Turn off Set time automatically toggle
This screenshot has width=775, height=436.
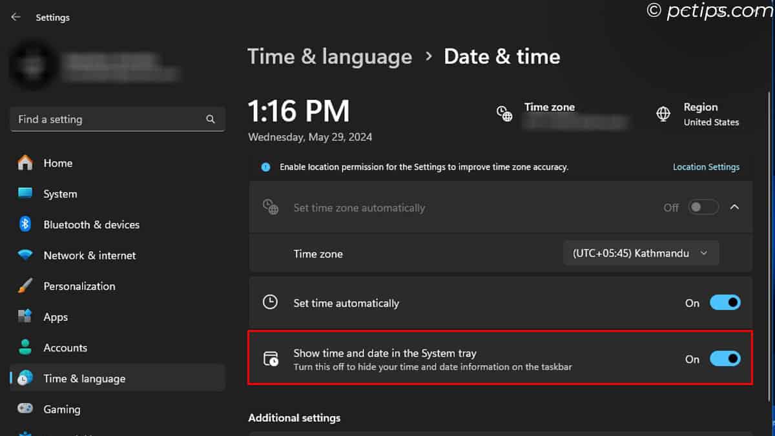coord(725,303)
